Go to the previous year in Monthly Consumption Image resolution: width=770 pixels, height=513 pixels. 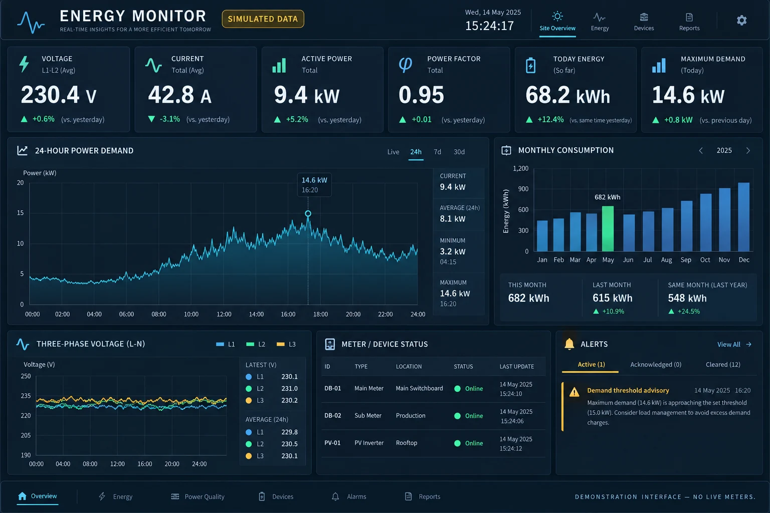(701, 150)
